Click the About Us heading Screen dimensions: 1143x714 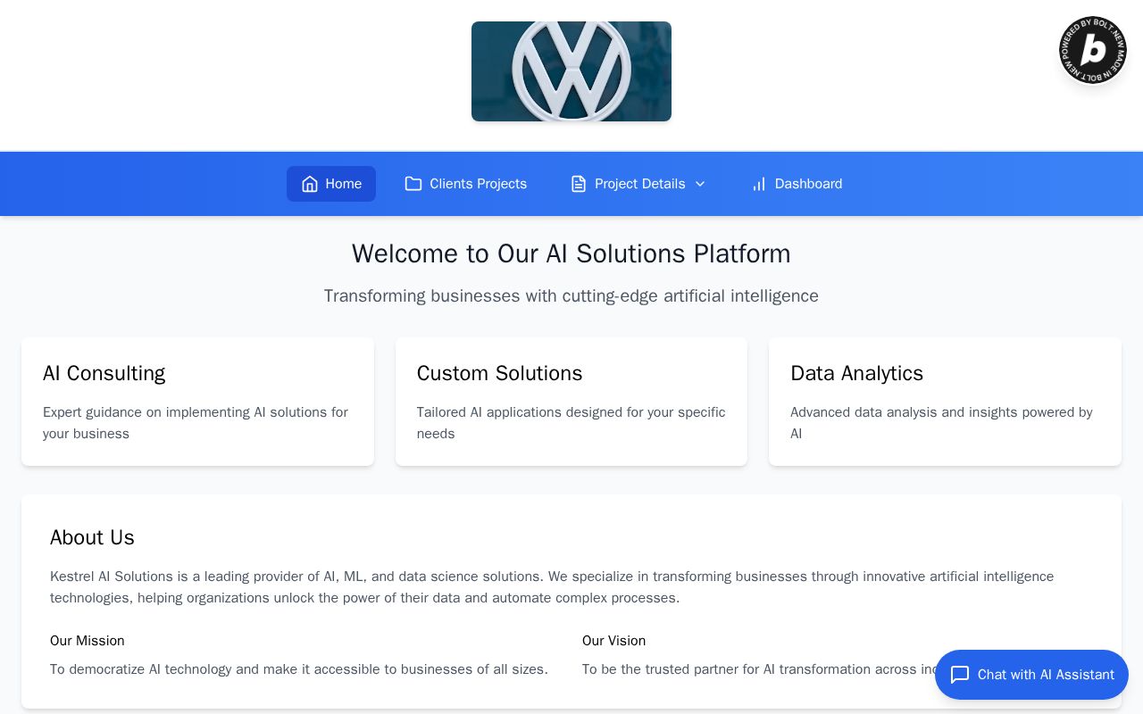[x=92, y=537]
